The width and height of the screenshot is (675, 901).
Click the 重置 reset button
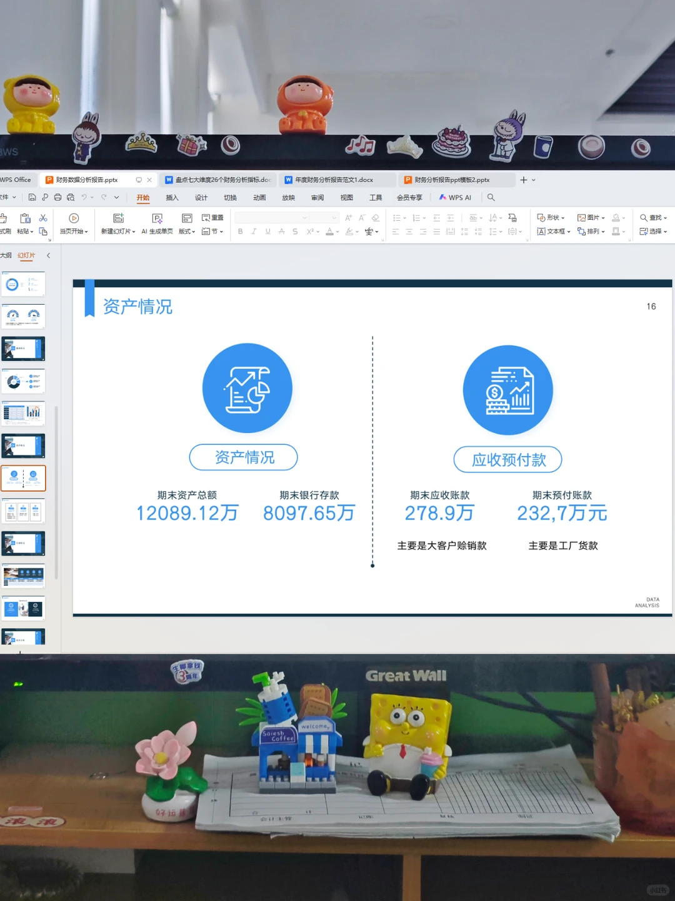[x=212, y=218]
